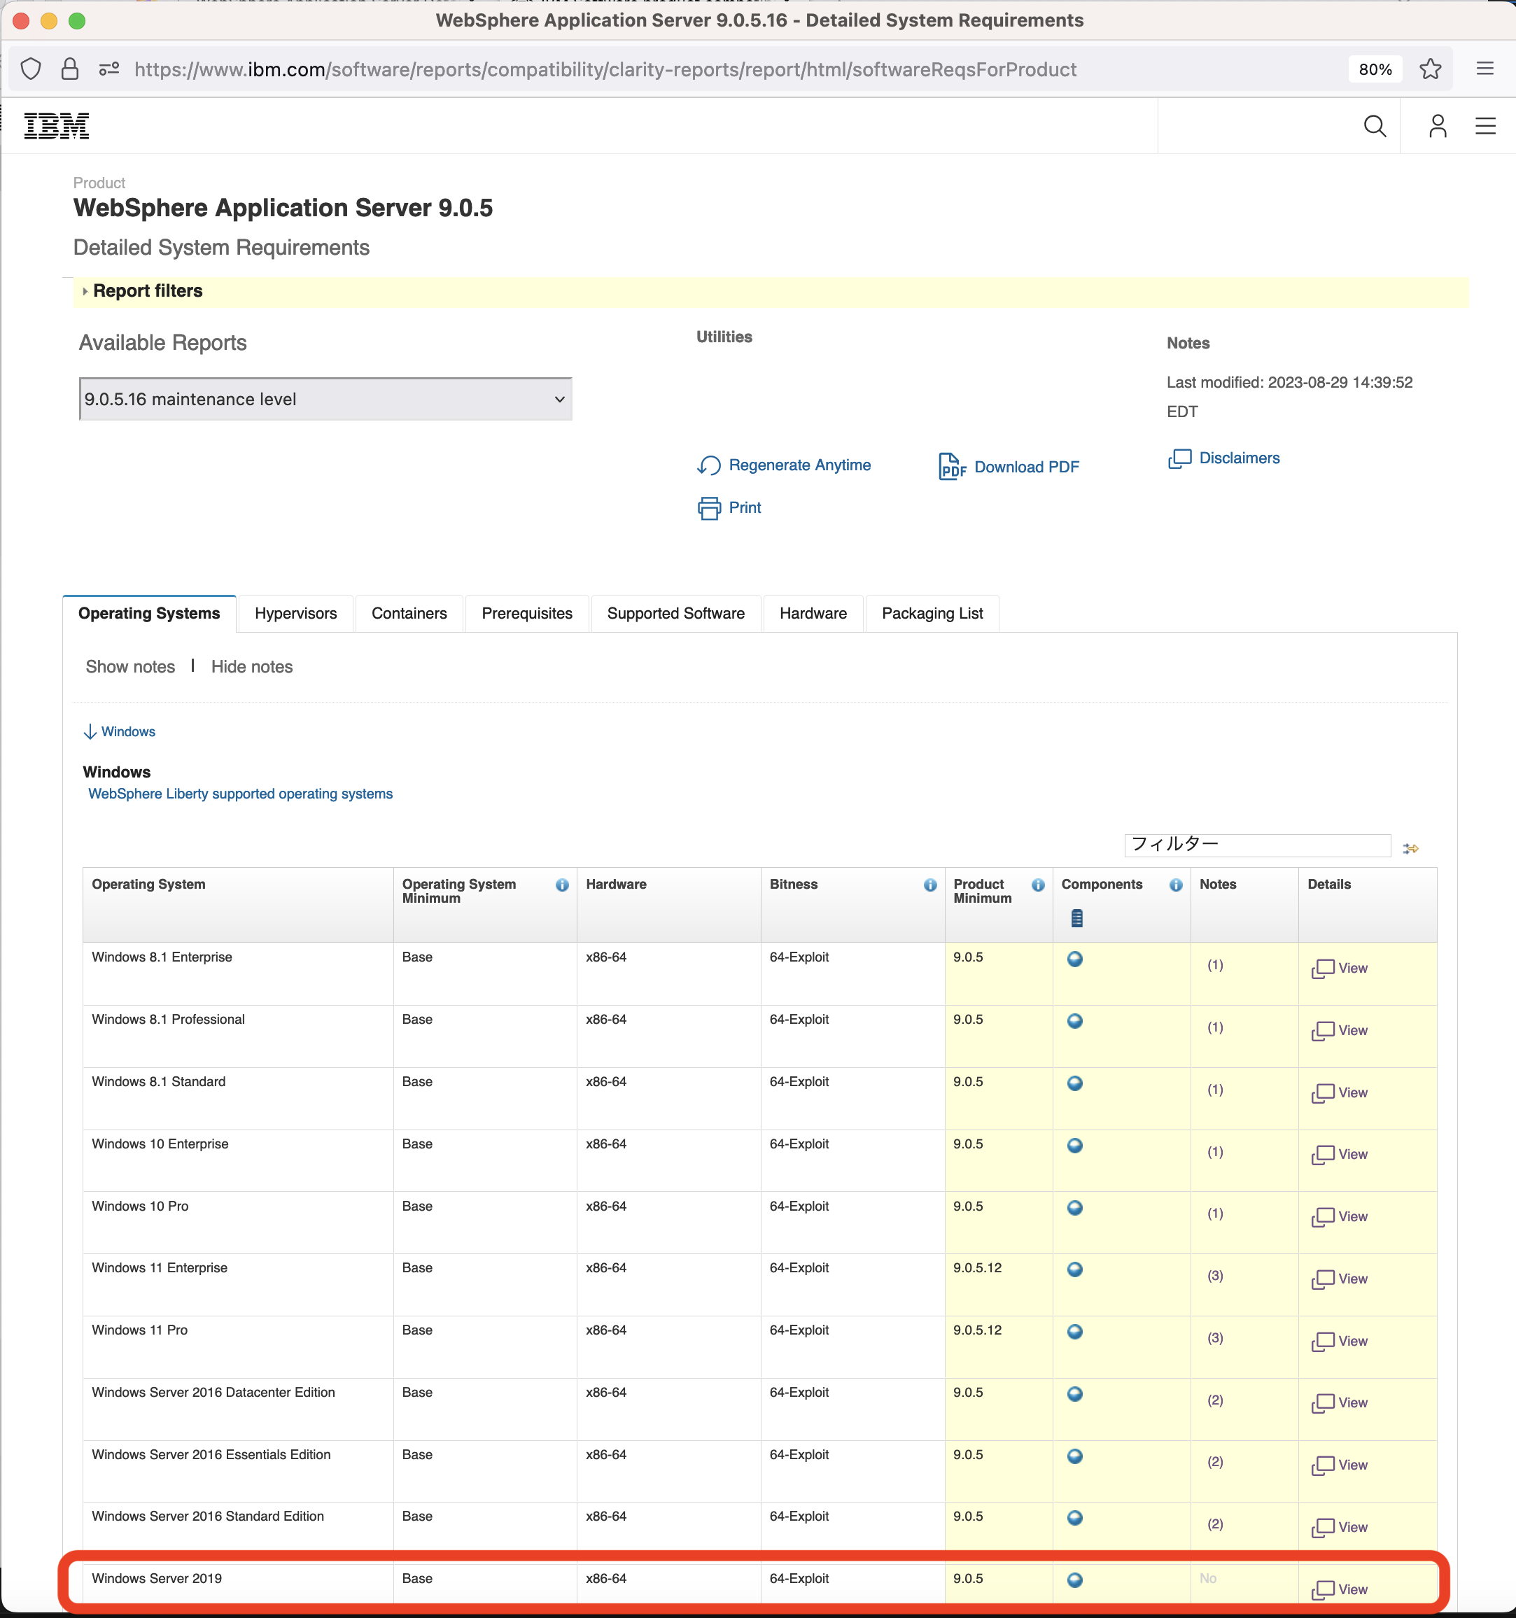Image resolution: width=1516 pixels, height=1618 pixels.
Task: Click the advanced filter icon beside フィルター box
Action: point(1411,847)
